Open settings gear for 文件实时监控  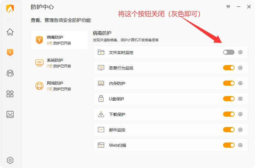coord(241,52)
